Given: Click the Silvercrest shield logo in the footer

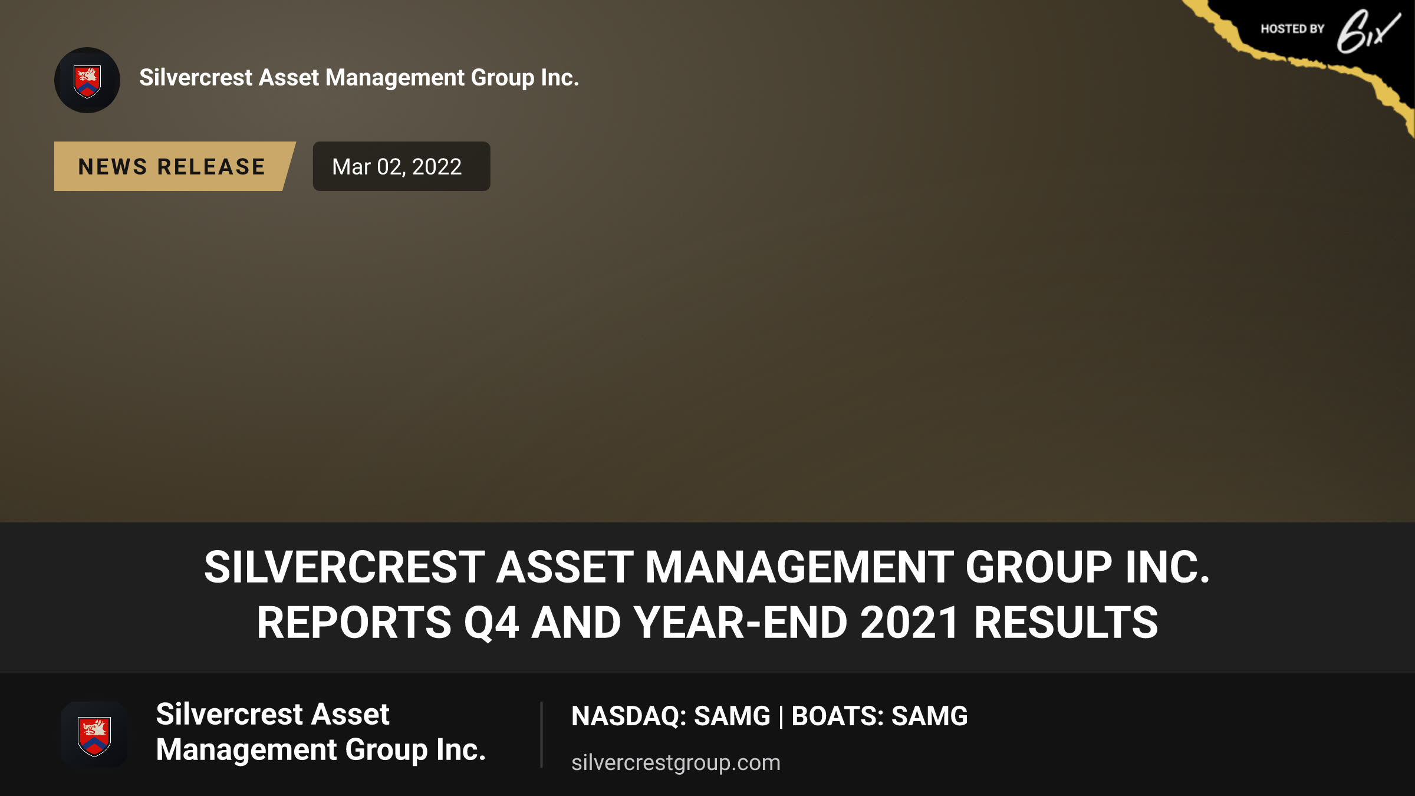Looking at the screenshot, I should (94, 735).
